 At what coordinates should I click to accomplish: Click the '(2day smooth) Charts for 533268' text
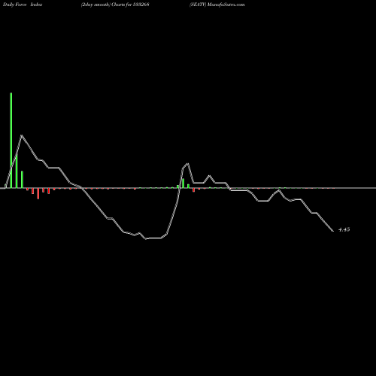115,5
